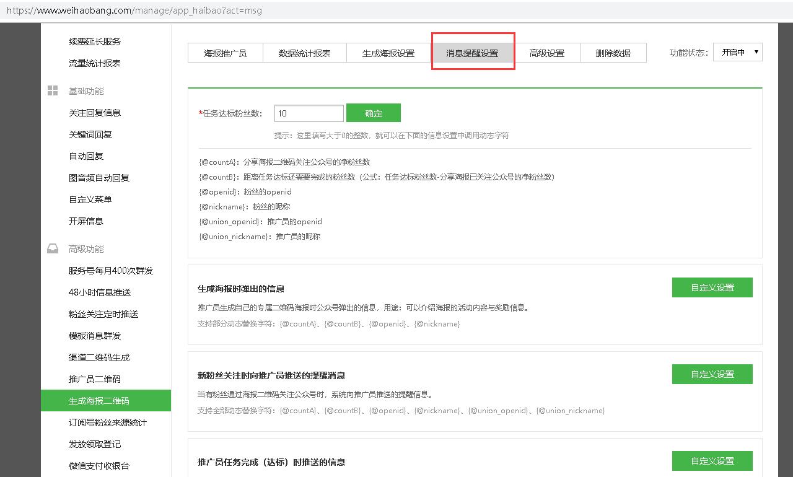Click 自定义设置 for 新粉丝关注时向推广员推送的提醒消息

pos(712,374)
